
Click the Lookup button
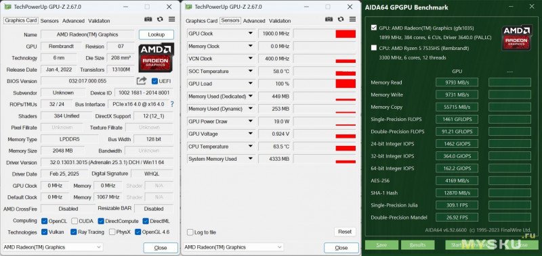[157, 34]
